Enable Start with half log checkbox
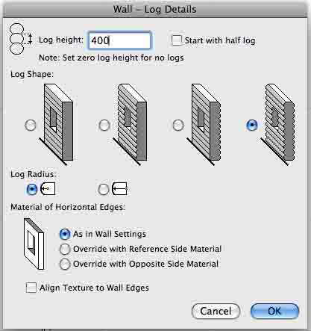 (177, 40)
